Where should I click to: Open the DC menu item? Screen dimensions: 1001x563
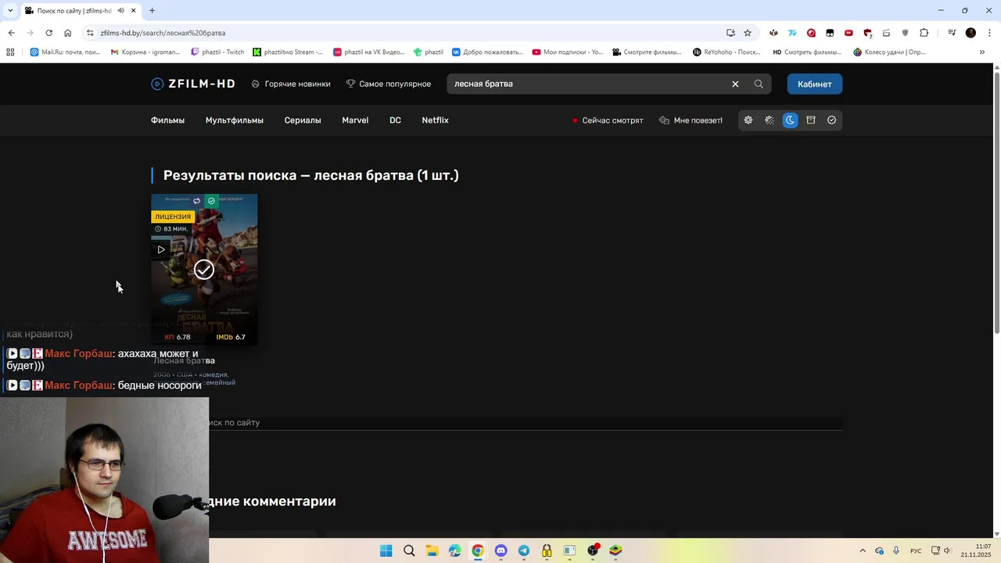pos(395,120)
